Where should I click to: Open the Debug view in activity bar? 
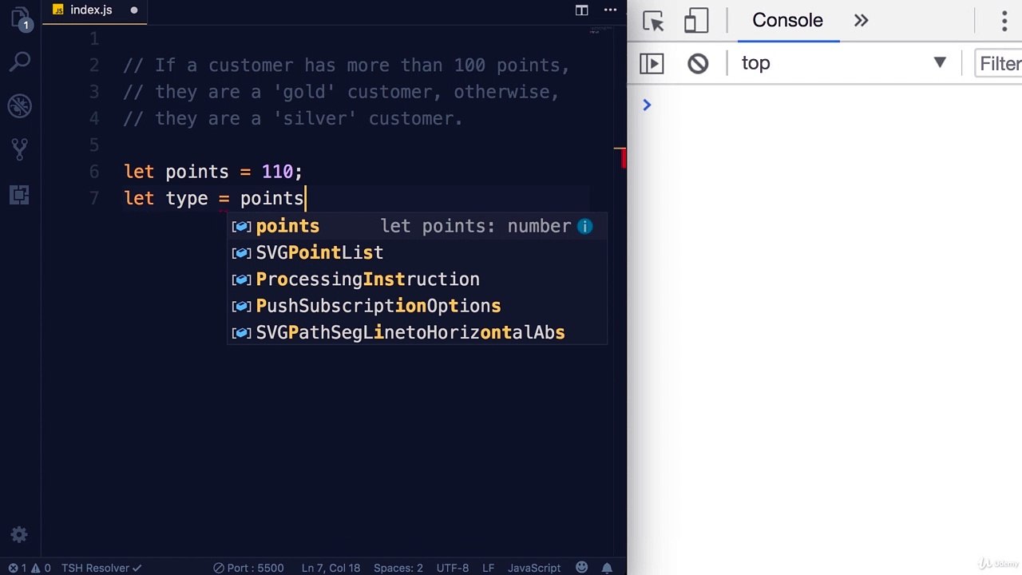pos(20,105)
